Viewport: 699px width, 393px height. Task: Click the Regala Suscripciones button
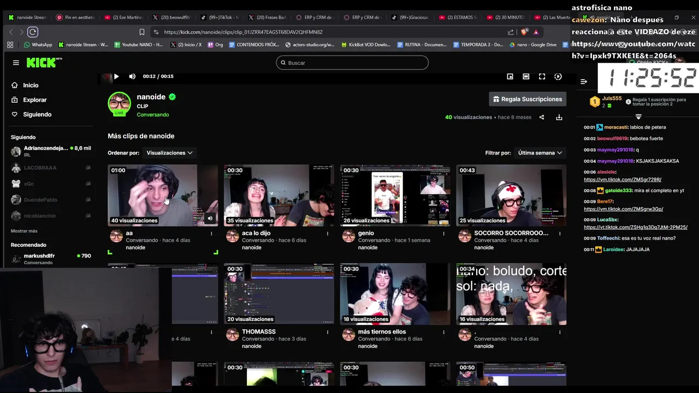tap(528, 99)
